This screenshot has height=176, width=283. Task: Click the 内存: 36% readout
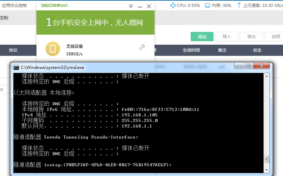click(x=221, y=6)
